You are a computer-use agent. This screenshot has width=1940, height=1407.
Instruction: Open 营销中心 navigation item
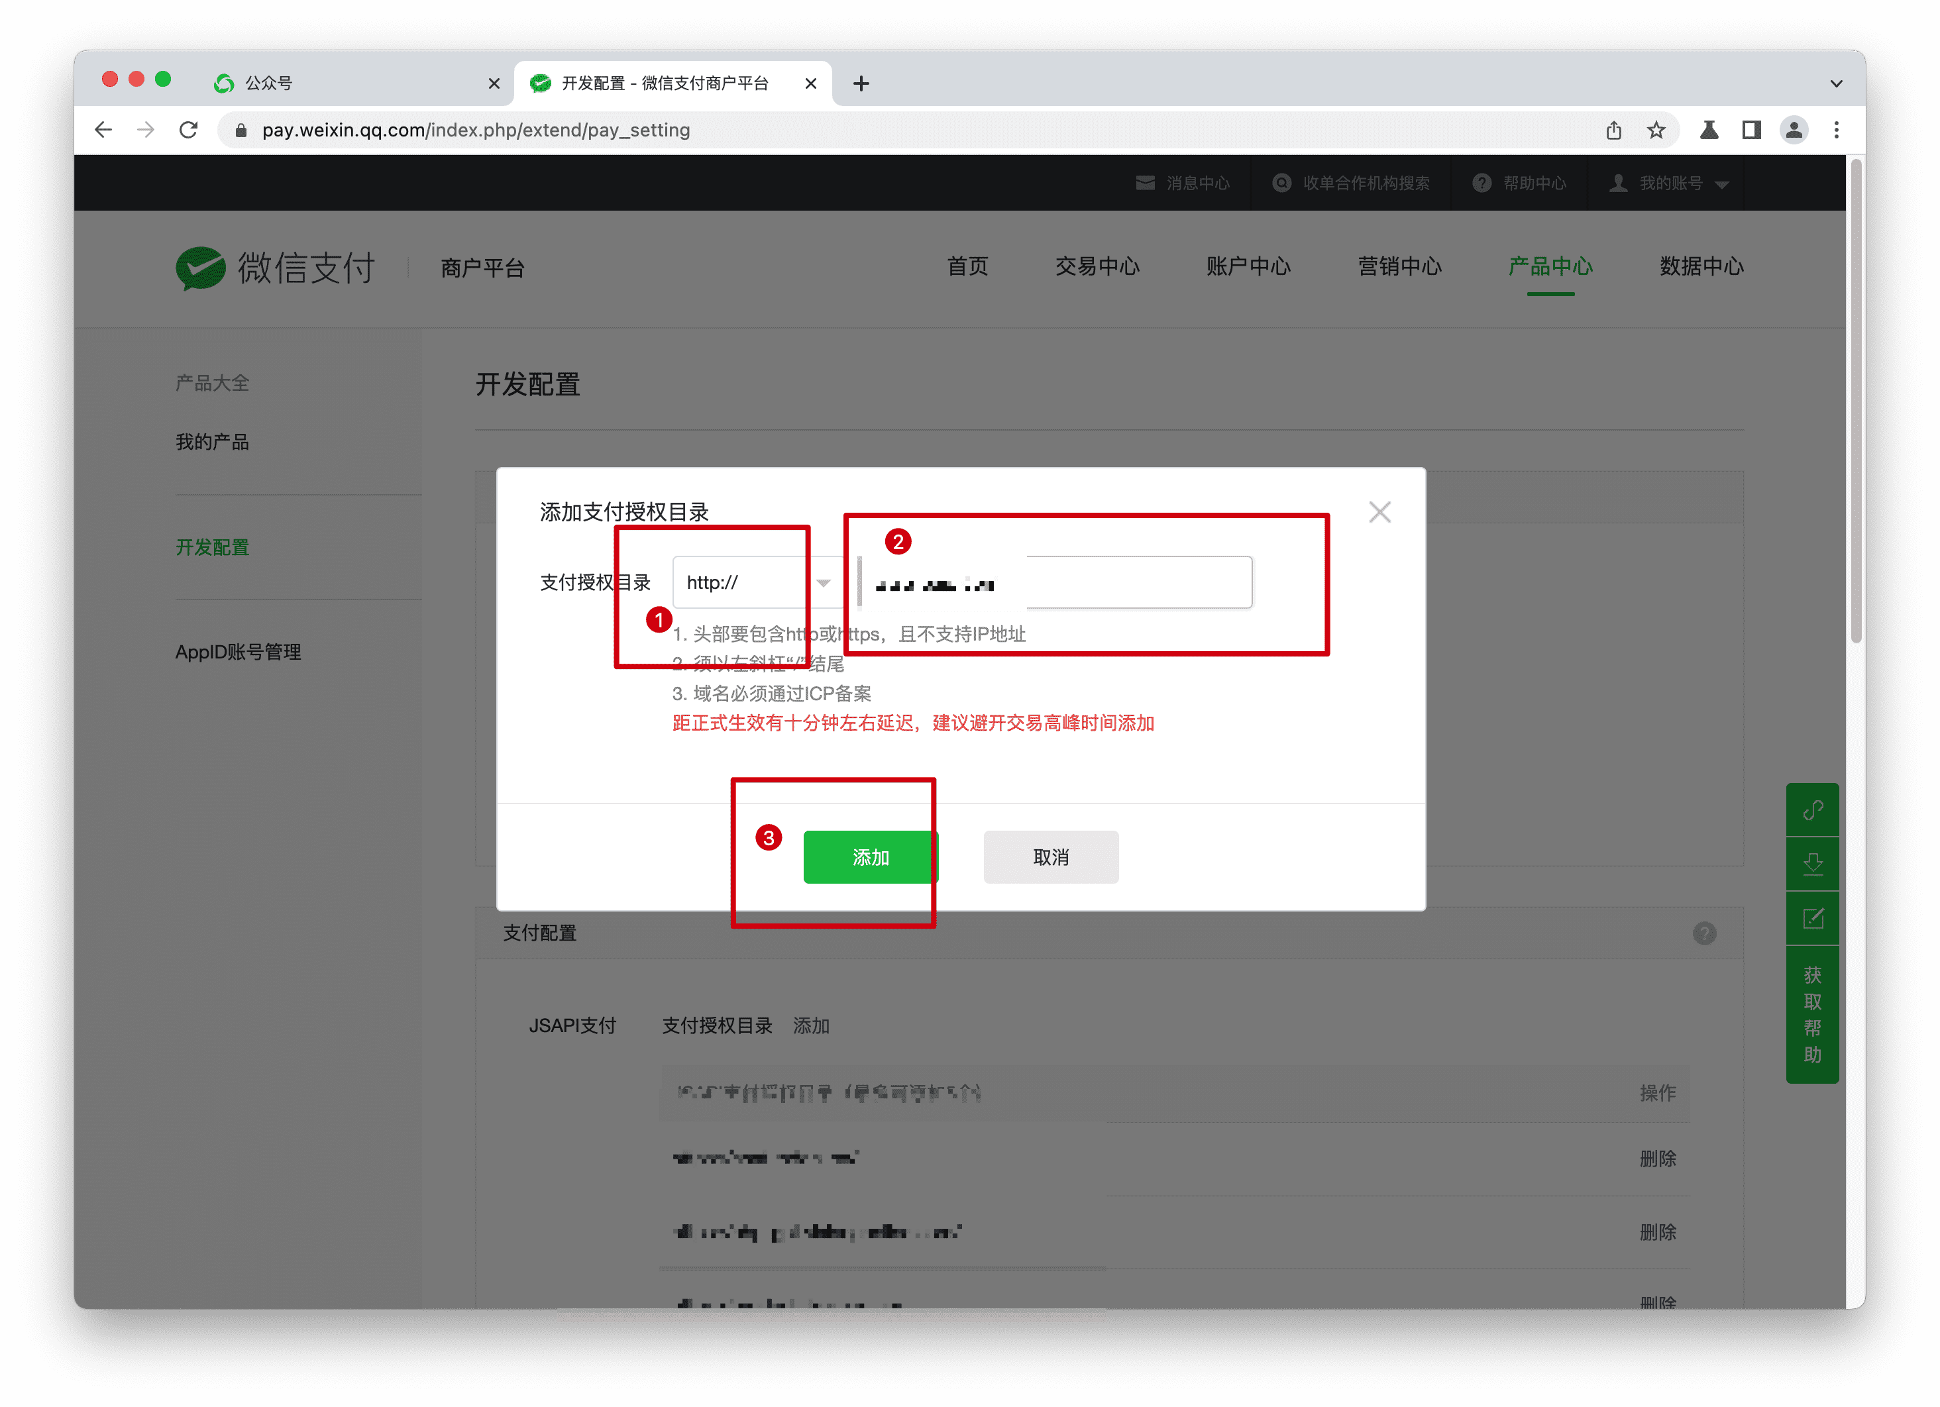coord(1399,266)
